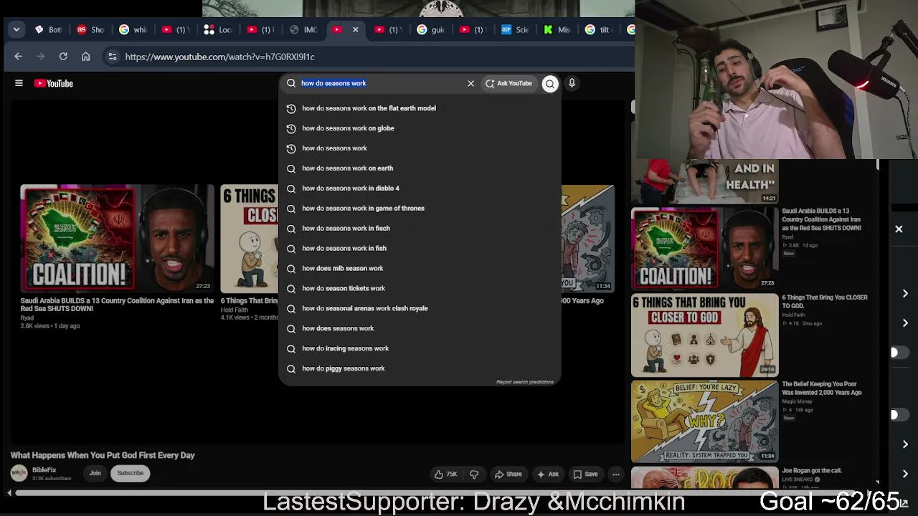Switch to the 'whi' Google tab
Viewport: 918px width, 516px height.
pos(133,29)
